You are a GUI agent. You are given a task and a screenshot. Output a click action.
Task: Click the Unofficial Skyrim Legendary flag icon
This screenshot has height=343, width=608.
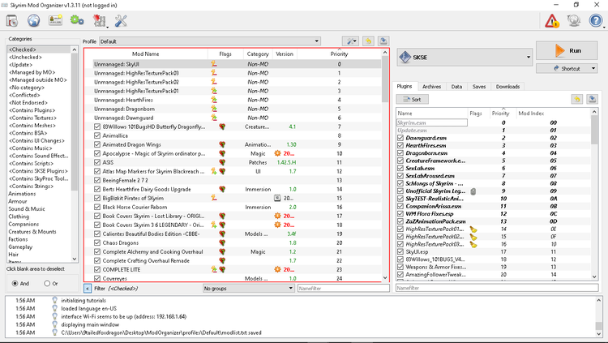click(x=473, y=191)
